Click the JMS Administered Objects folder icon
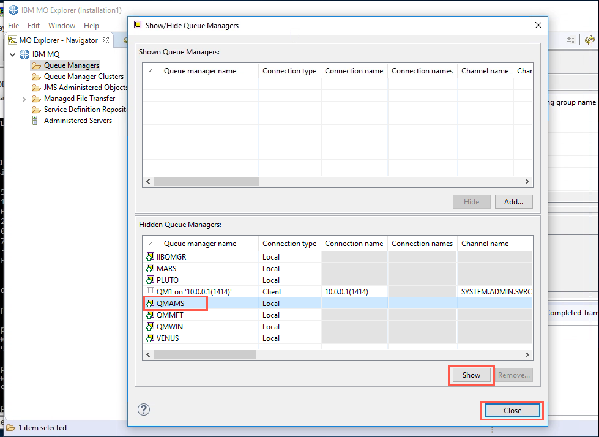This screenshot has height=437, width=599. pos(36,88)
